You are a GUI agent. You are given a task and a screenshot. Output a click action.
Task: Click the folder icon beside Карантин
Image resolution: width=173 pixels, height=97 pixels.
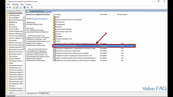coord(54,27)
